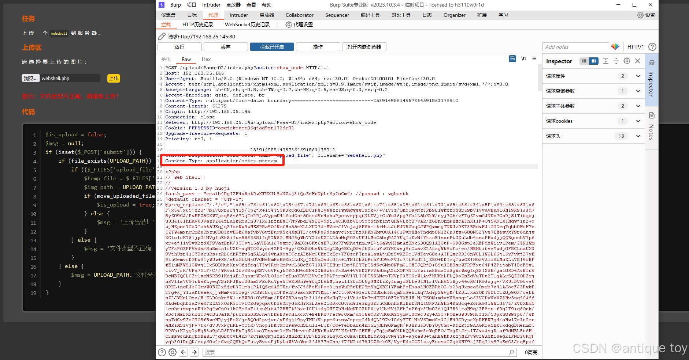Click 打开内嵌浏览器 button
Image resolution: width=689 pixels, height=360 pixels.
coord(364,47)
